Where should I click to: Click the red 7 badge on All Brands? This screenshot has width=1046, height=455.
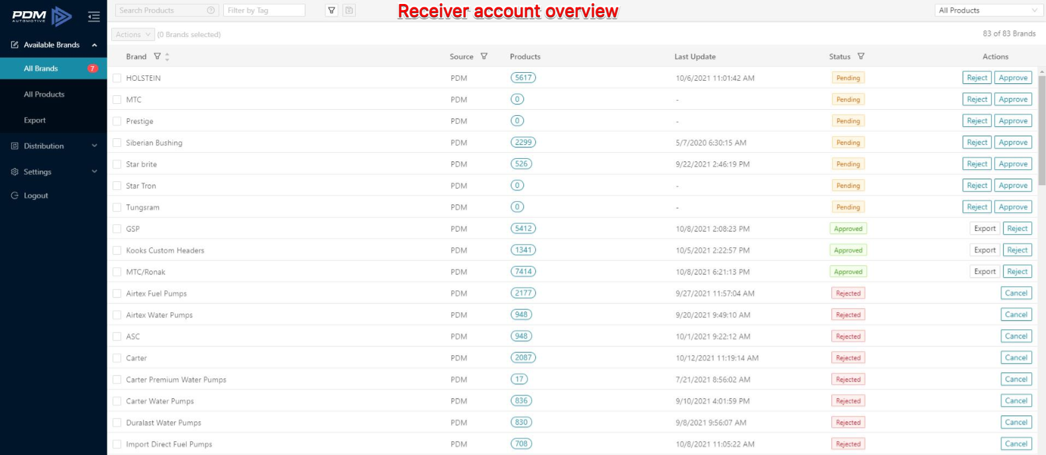point(93,69)
